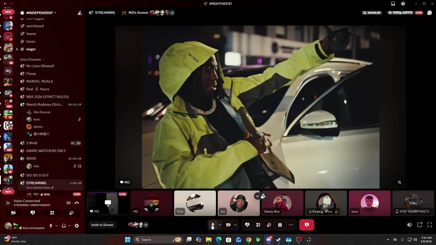436x245 pixels.
Task: Toggle camera in the left voice panel
Action: 13,213
